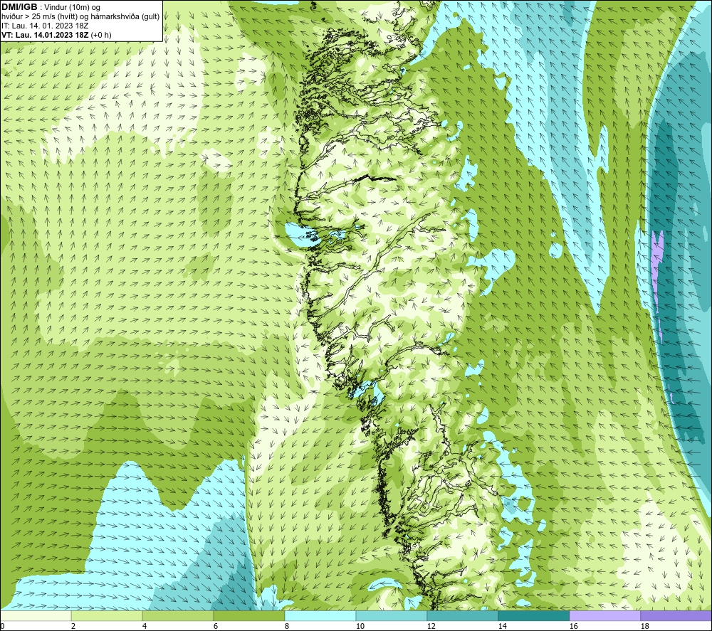The width and height of the screenshot is (712, 631).
Task: Click the 'VT: Lau. 14.01.2023 18Z (+0 h)' line
Action: pyautogui.click(x=56, y=35)
